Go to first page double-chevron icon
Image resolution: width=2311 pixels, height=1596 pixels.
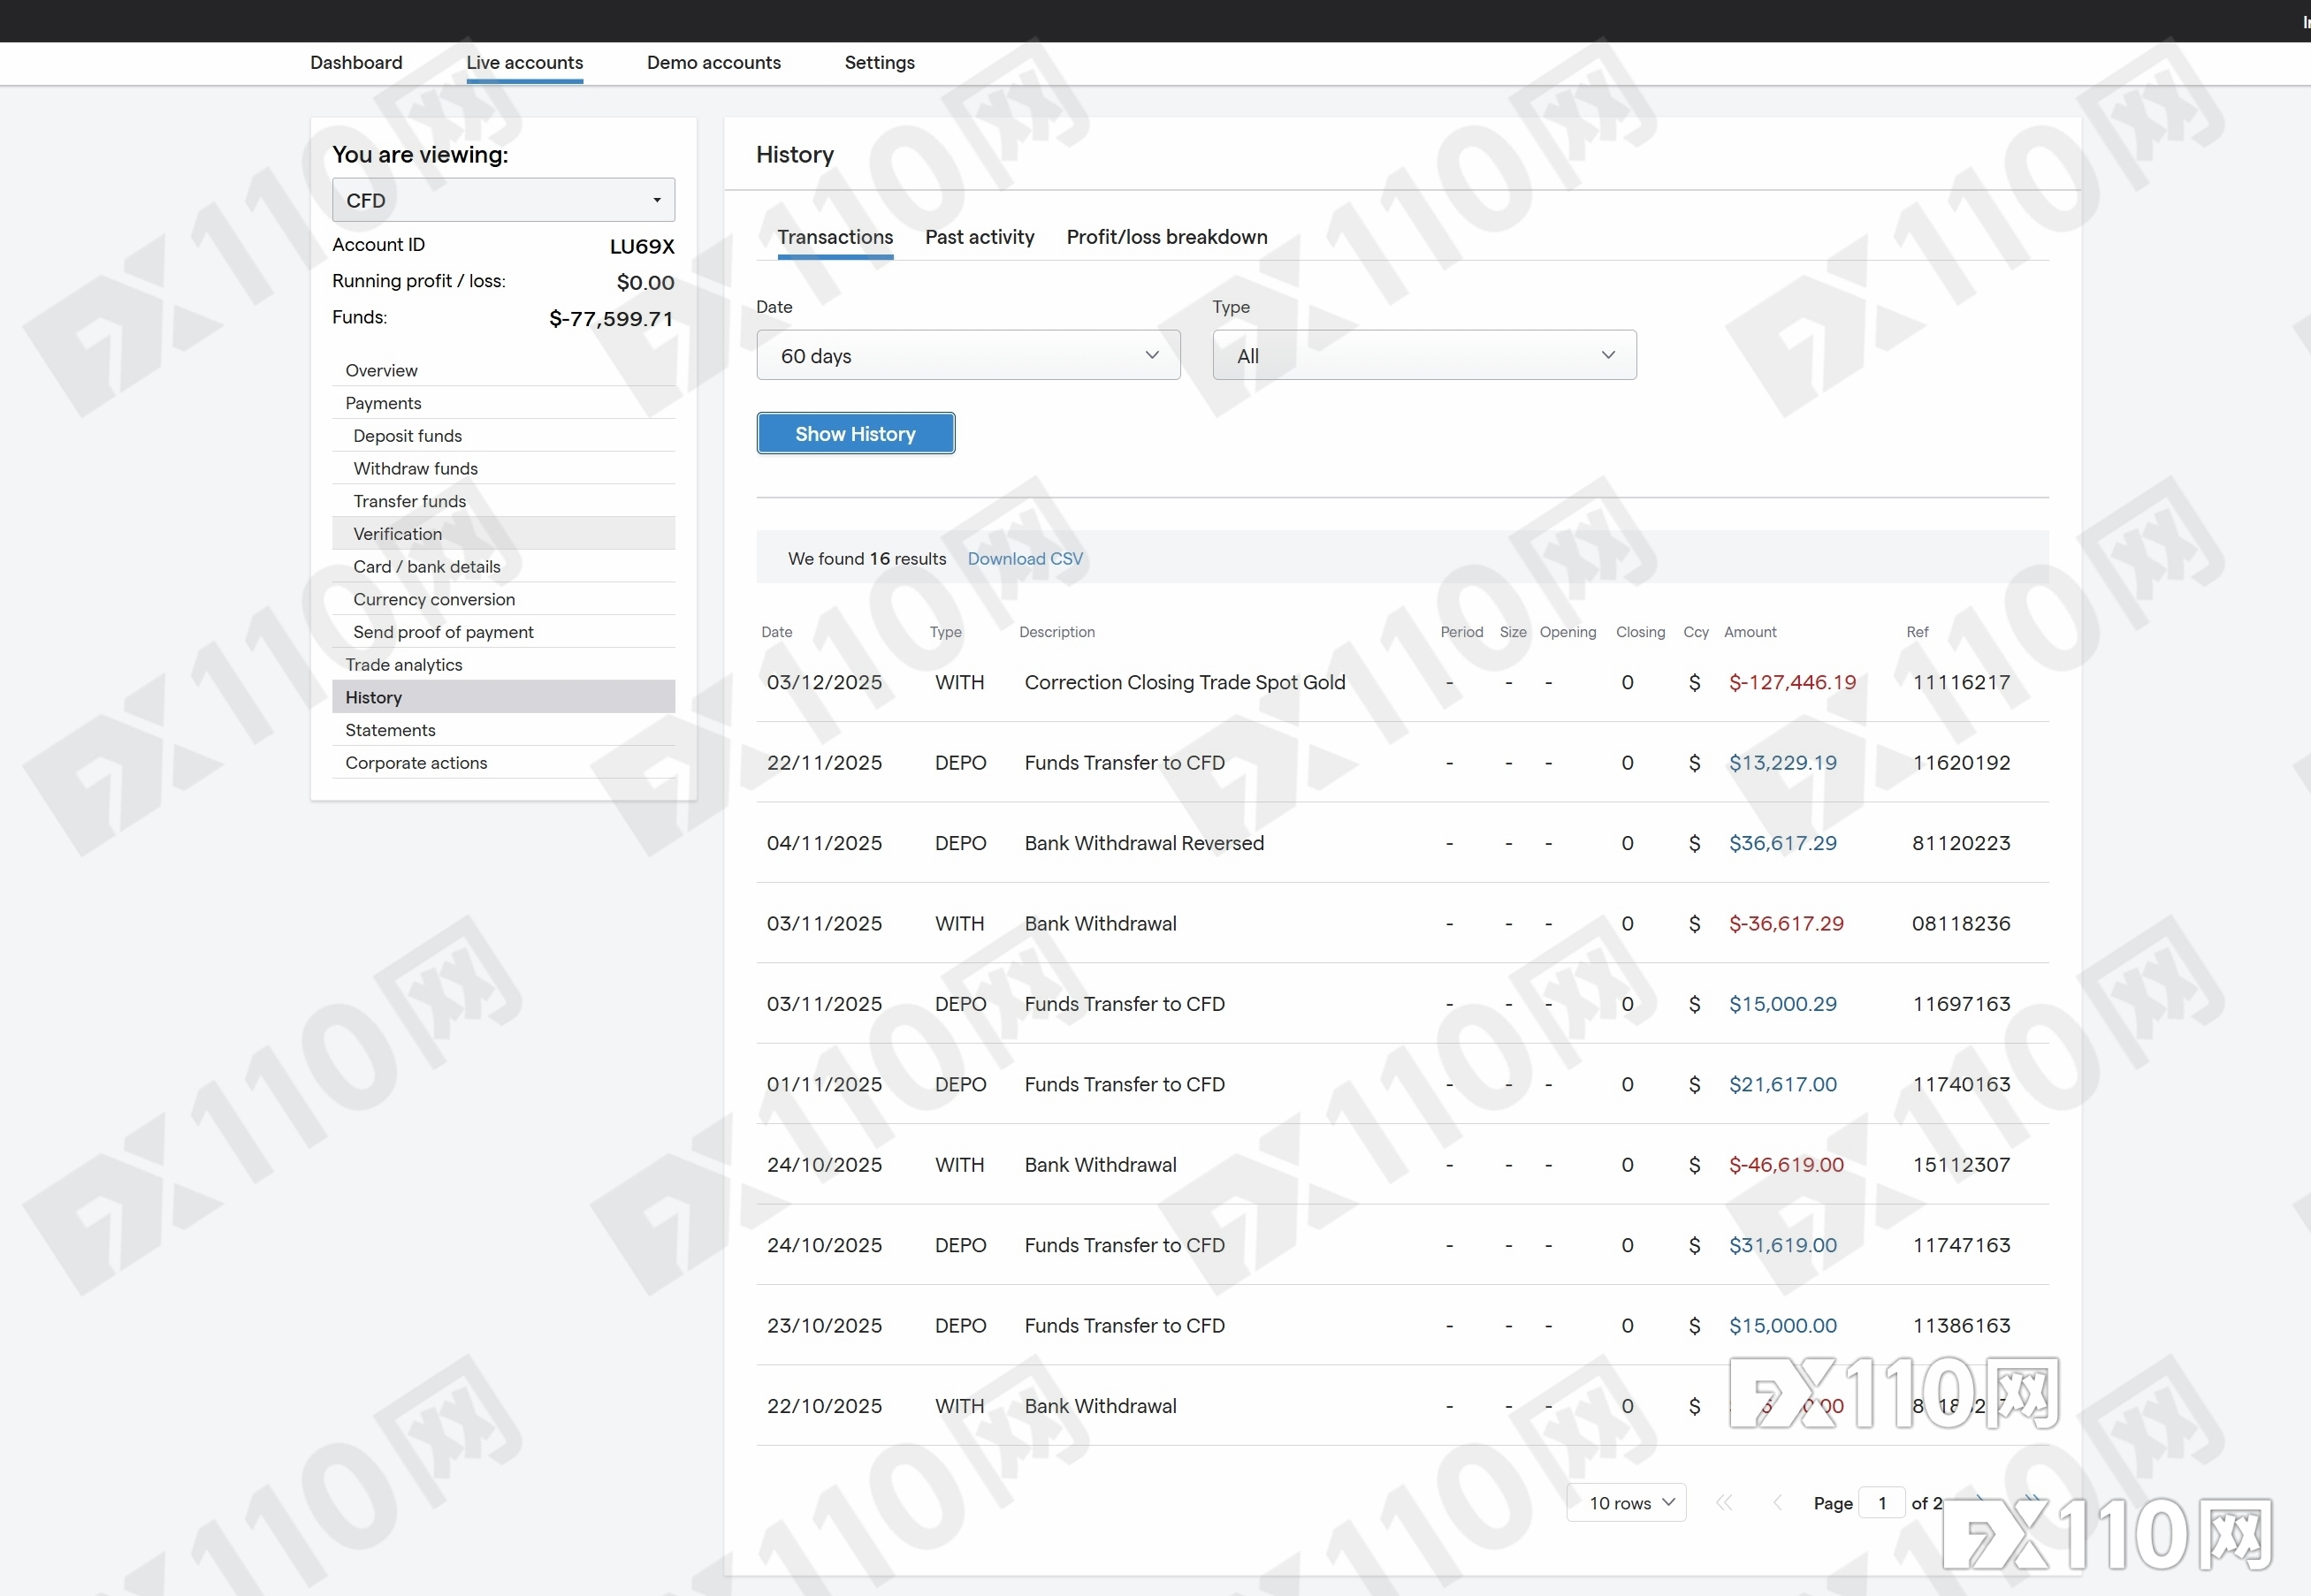tap(1724, 1503)
